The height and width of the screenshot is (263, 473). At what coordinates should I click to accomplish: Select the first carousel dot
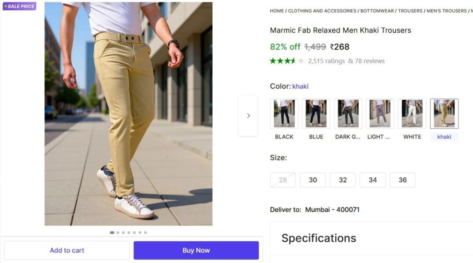112,232
